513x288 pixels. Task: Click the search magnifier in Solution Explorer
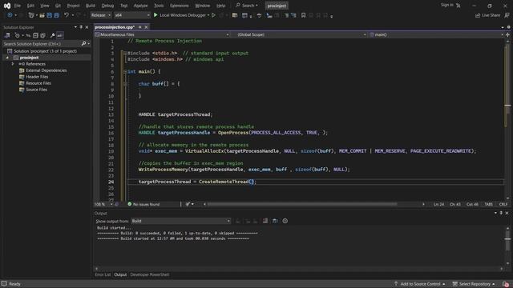click(x=83, y=43)
